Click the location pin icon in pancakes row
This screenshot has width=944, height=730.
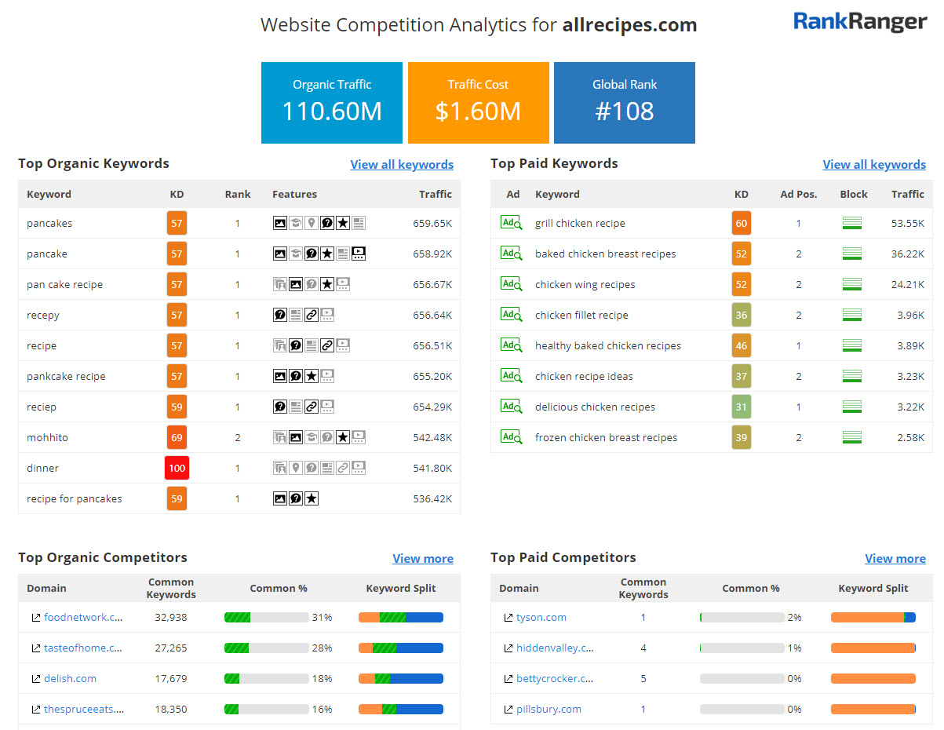tap(312, 223)
